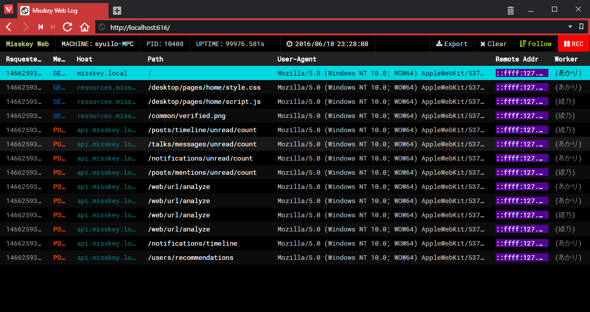Click User-Agent text in /notifications/unread/count row
Viewport: 590px width, 312px height.
tap(381, 158)
